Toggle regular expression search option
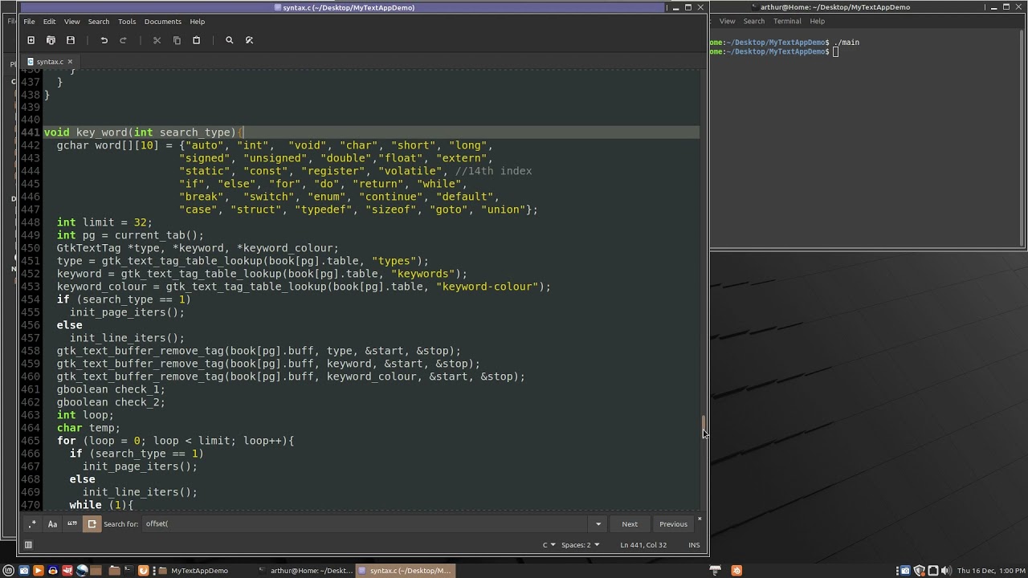The width and height of the screenshot is (1028, 578). pyautogui.click(x=32, y=524)
